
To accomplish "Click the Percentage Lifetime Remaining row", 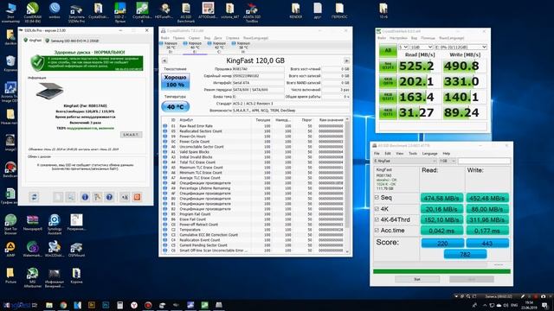I will coord(253,188).
